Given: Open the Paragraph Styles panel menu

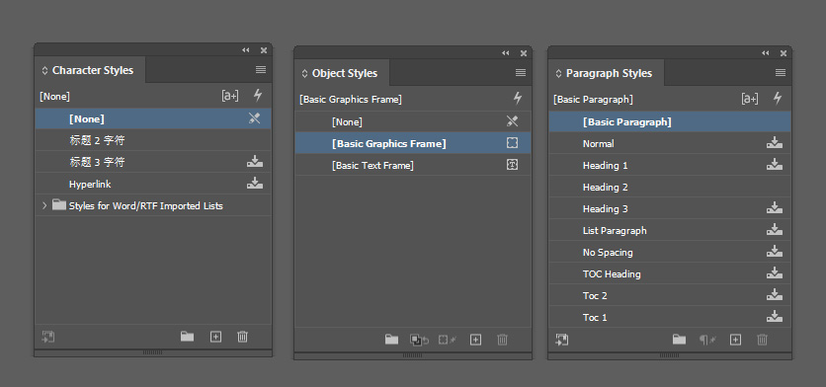Looking at the screenshot, I should pyautogui.click(x=781, y=73).
